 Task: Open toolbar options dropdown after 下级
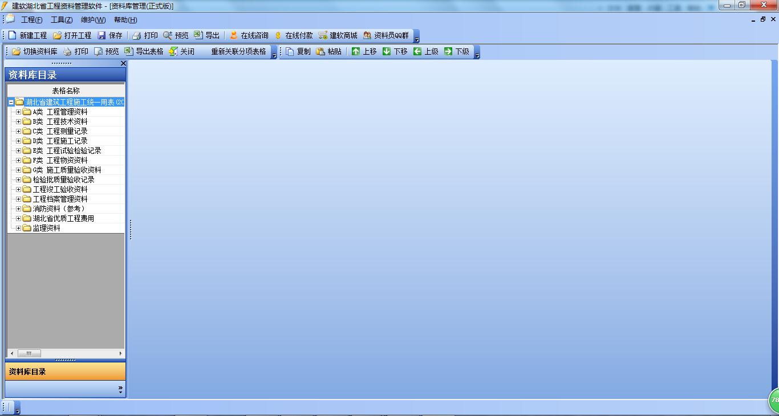click(477, 52)
